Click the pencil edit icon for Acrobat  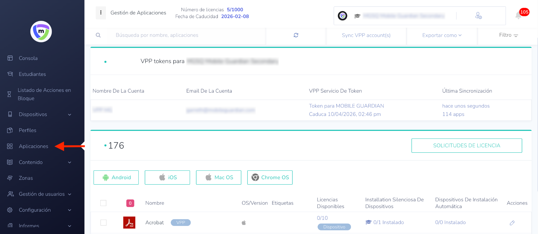point(512,223)
